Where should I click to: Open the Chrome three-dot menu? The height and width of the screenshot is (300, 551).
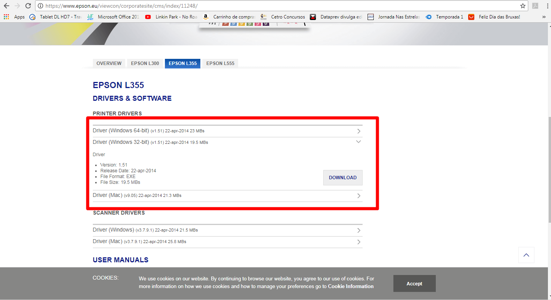coord(547,6)
